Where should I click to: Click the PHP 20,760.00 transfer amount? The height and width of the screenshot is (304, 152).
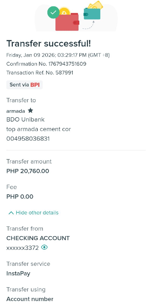pyautogui.click(x=28, y=171)
